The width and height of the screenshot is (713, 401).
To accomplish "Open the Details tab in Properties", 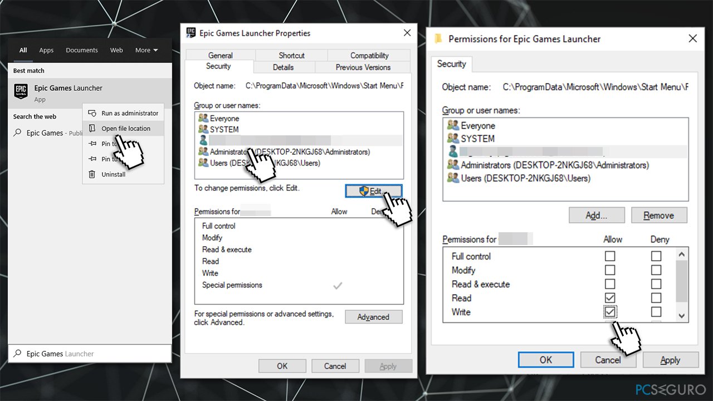I will click(283, 67).
